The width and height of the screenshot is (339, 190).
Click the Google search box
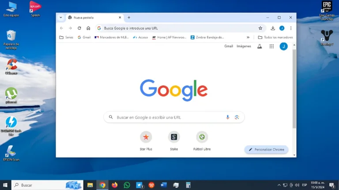[x=174, y=117]
